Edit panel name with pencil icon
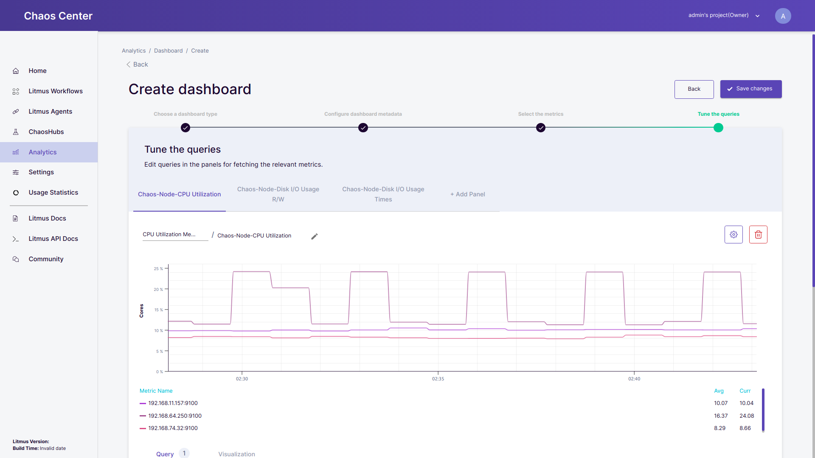815x458 pixels. 314,237
